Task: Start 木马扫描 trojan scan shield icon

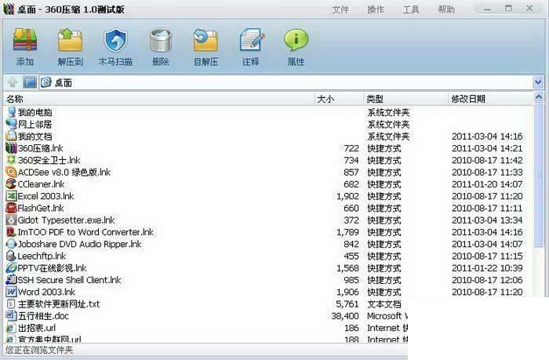Action: pos(115,40)
